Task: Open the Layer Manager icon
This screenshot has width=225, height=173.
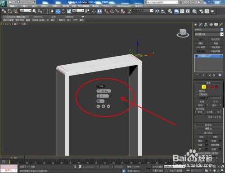Action: click(170, 11)
